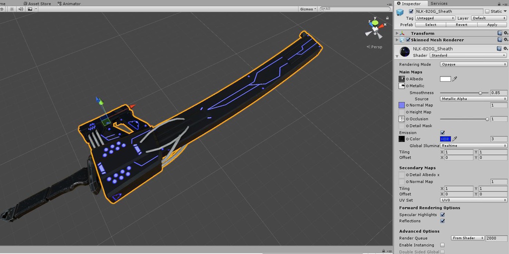Click the prefab Revert button

[x=461, y=24]
